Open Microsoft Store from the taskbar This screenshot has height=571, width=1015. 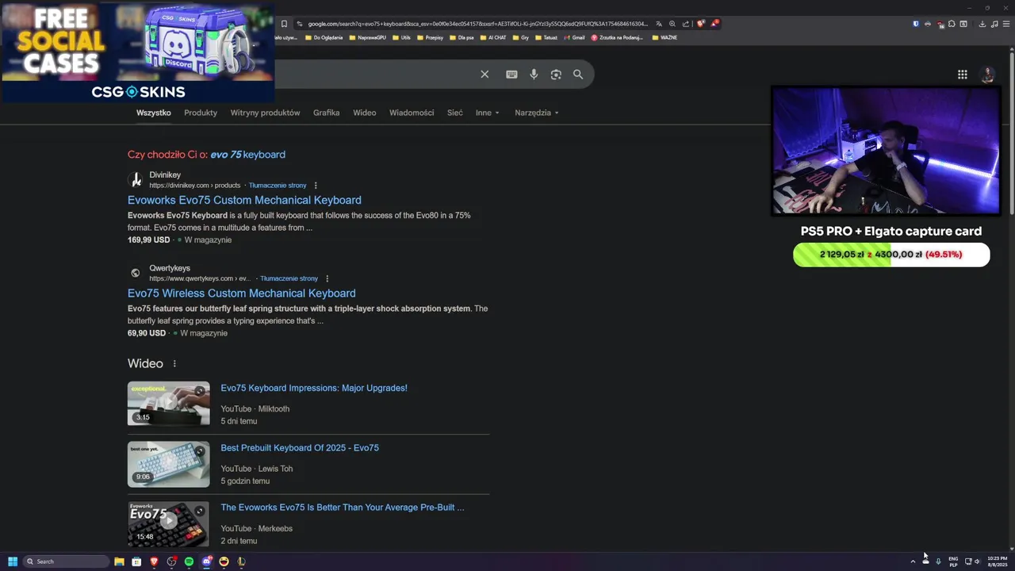tap(136, 561)
